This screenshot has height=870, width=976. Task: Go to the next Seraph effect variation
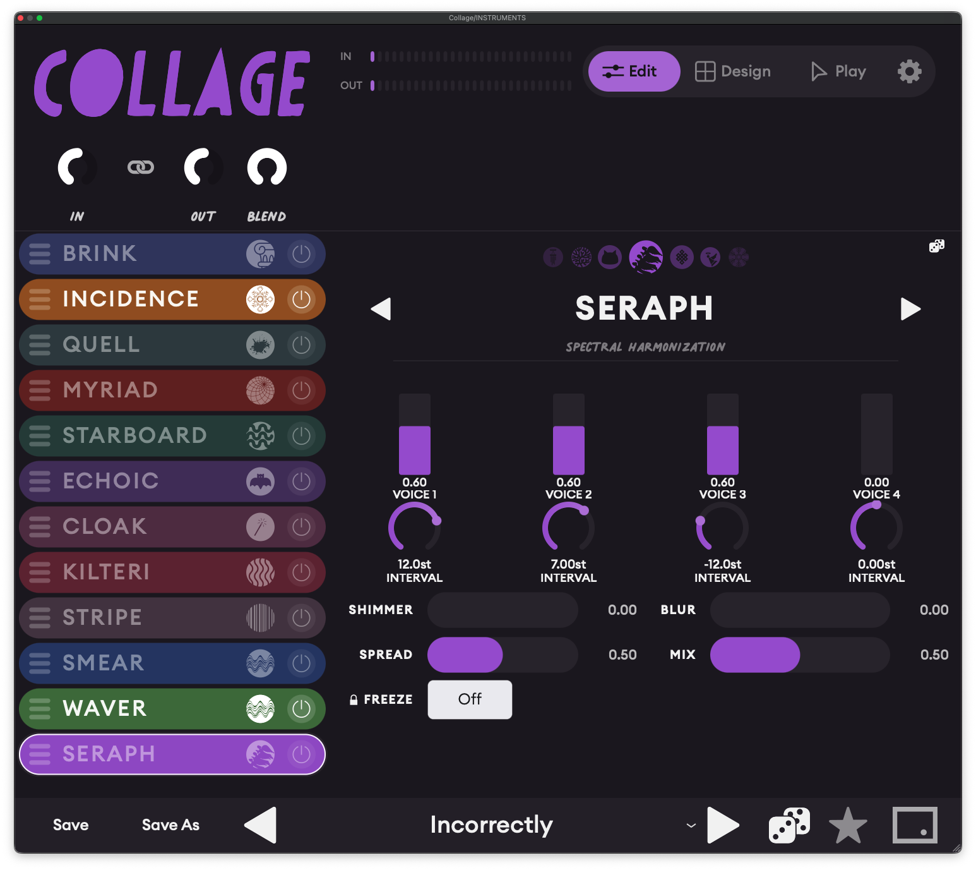(x=910, y=309)
